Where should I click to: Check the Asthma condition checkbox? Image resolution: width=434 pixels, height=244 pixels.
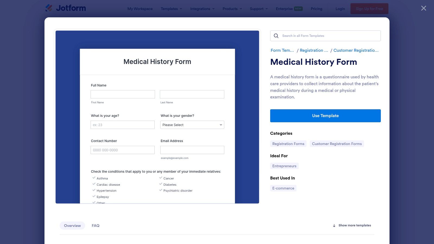pyautogui.click(x=94, y=178)
